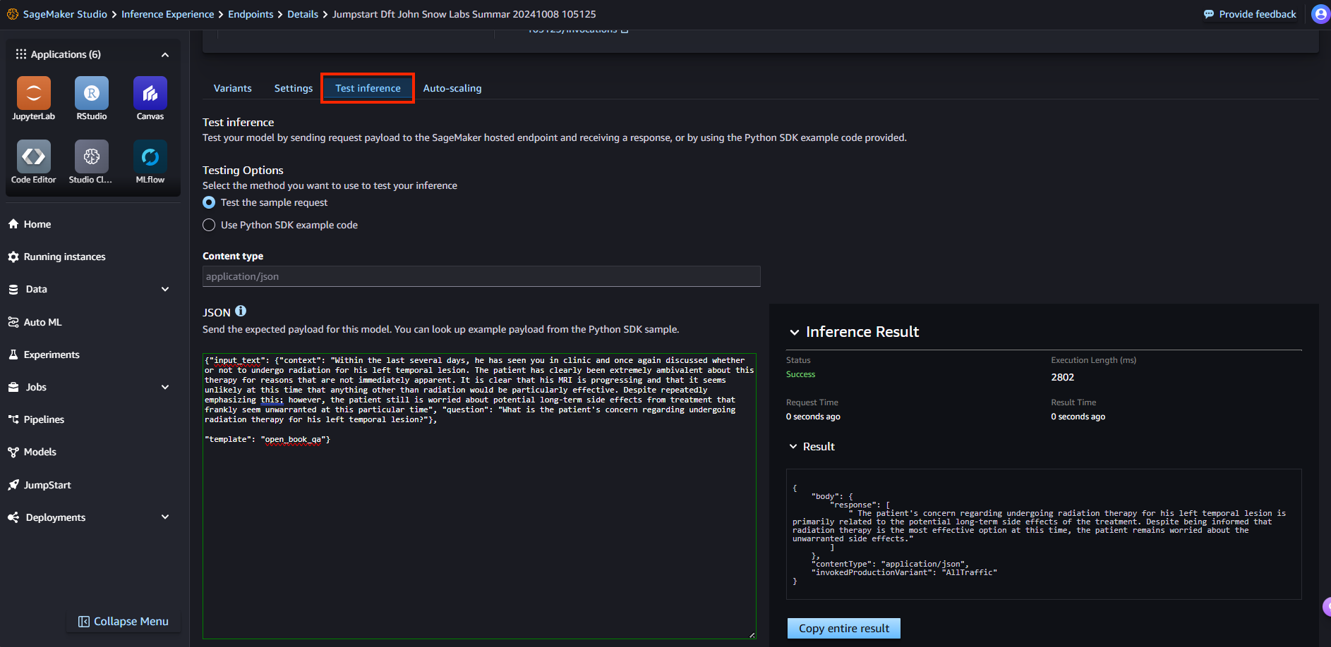This screenshot has height=647, width=1331.
Task: Click the Collapse Menu button
Action: point(124,622)
